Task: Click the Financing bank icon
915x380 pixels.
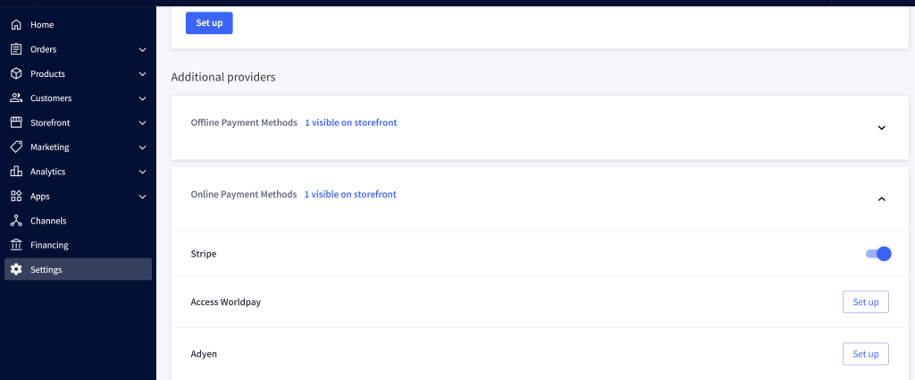Action: 16,245
